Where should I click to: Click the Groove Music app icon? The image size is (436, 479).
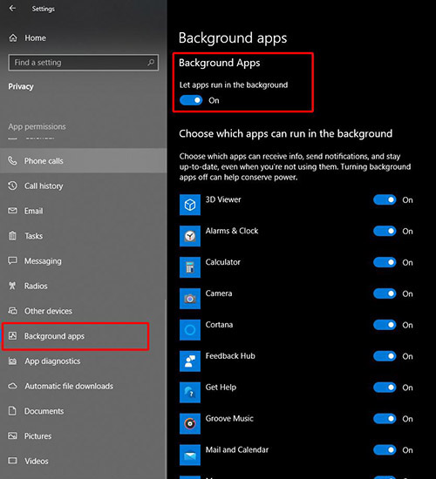pos(190,424)
